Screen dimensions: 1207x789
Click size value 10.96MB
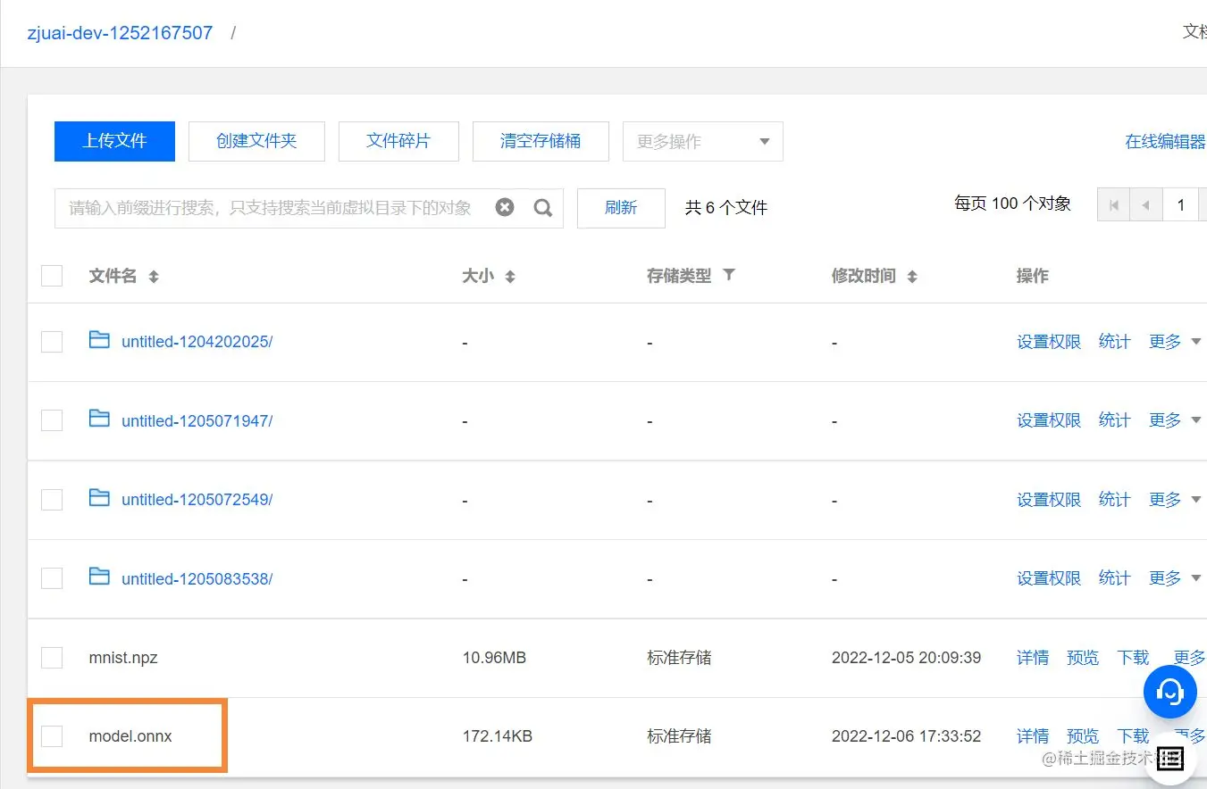[494, 658]
